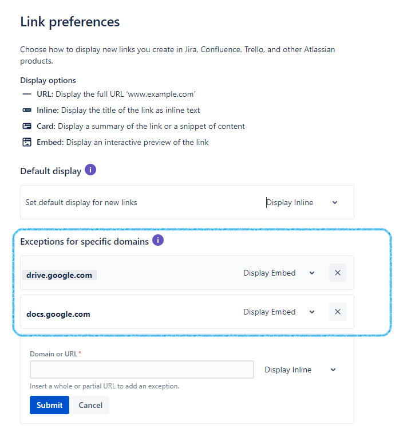Click the 'Set default display for new links' text
Viewport: 415px width, 440px height.
coord(81,202)
